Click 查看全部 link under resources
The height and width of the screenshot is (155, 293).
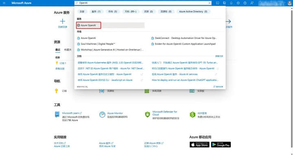[x=60, y=69]
